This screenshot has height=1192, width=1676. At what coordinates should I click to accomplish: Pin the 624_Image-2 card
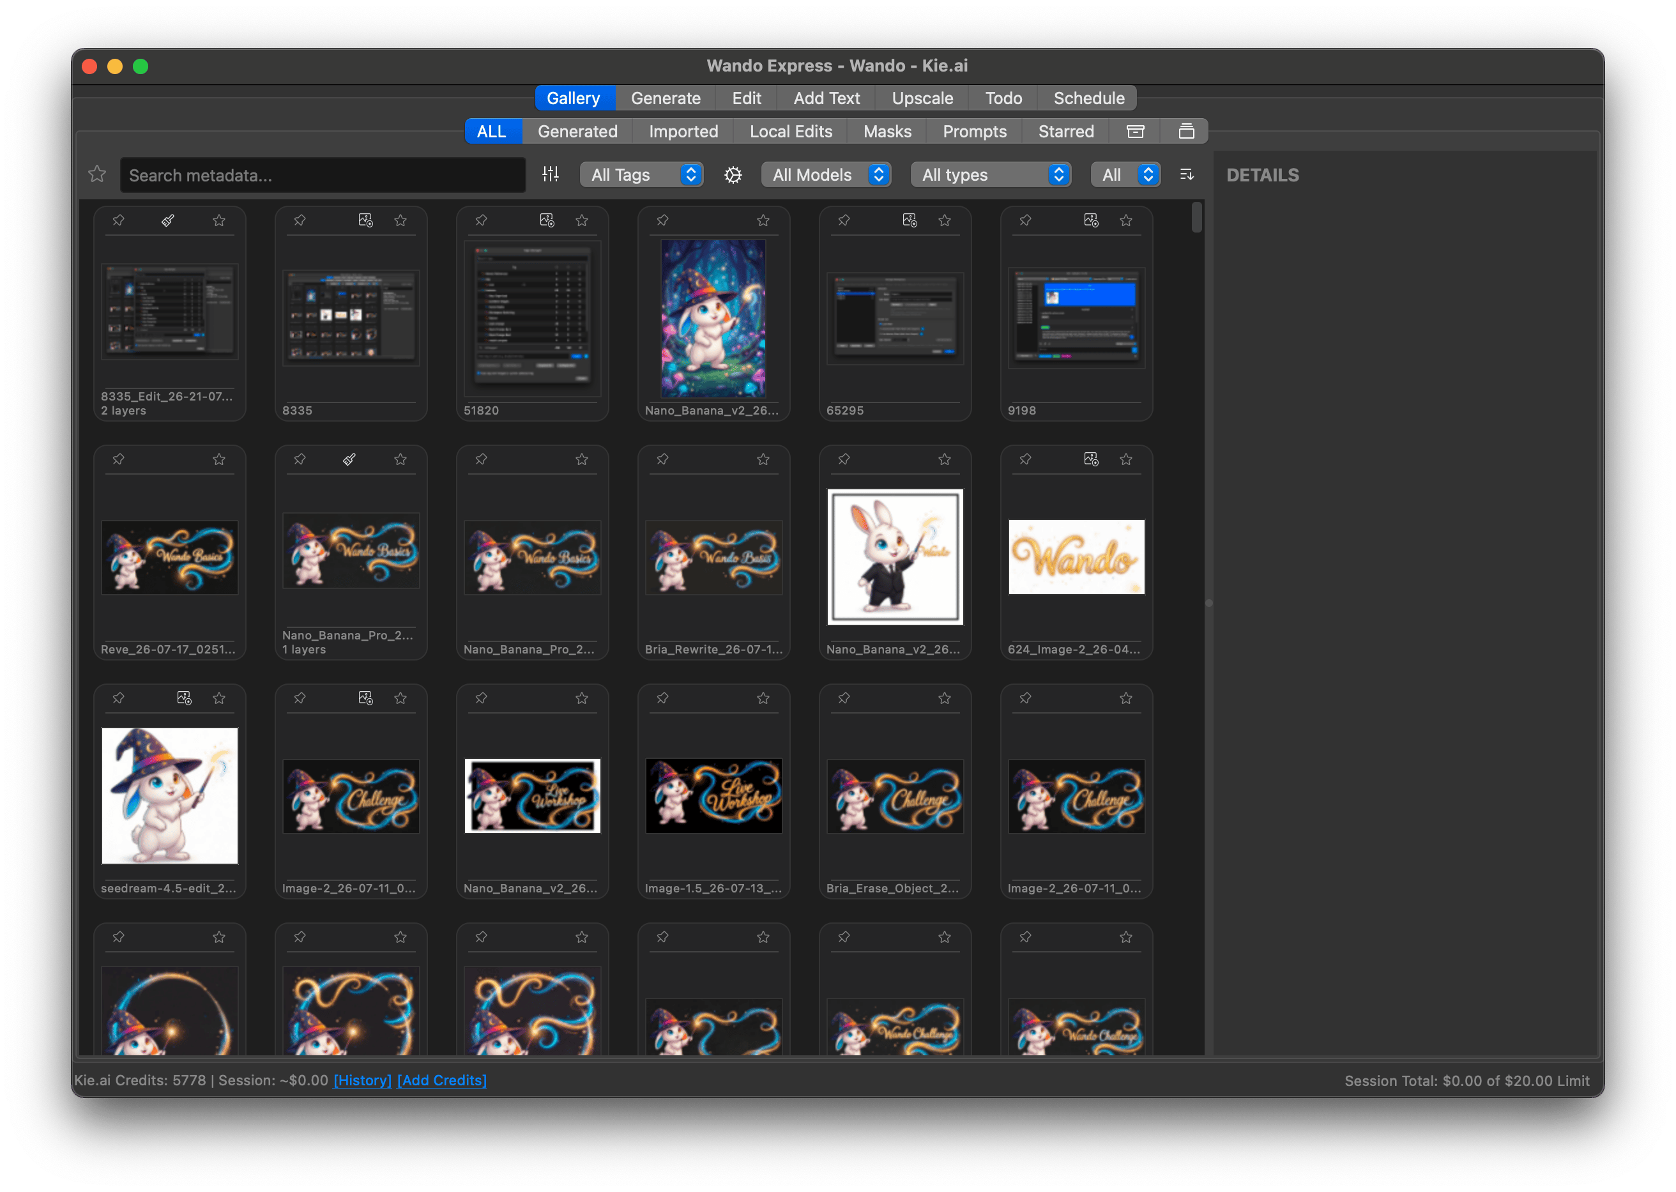pos(1025,459)
